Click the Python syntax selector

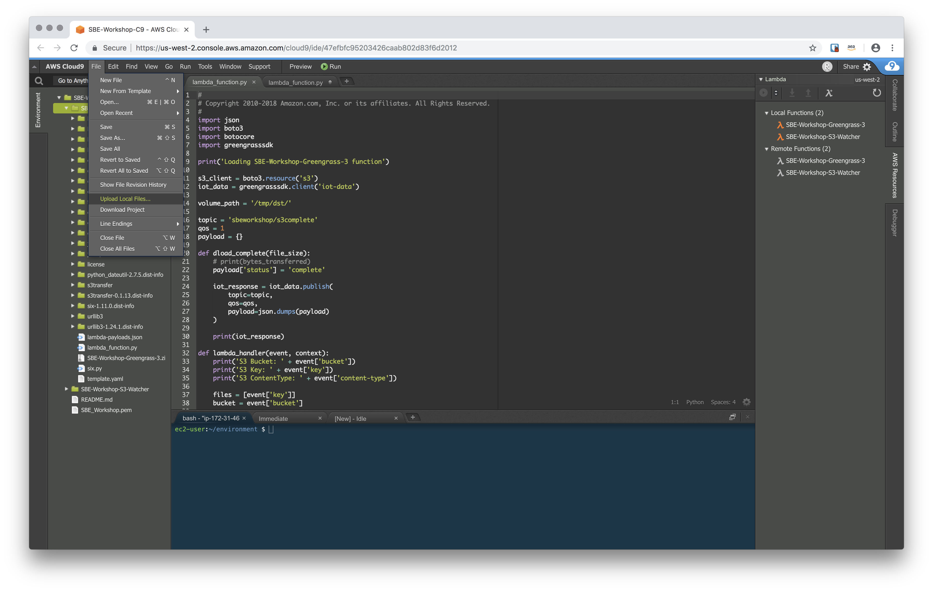point(695,402)
